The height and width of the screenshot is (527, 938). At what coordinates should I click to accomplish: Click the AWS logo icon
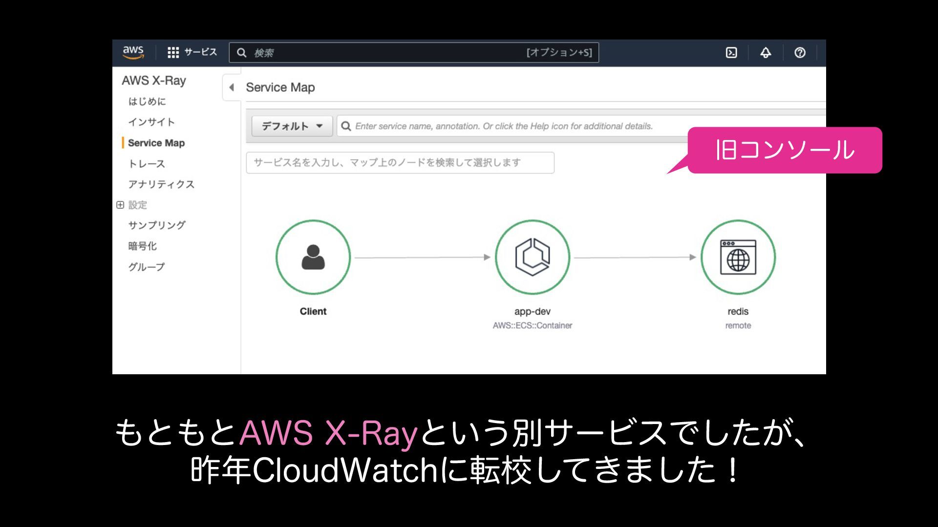point(133,52)
